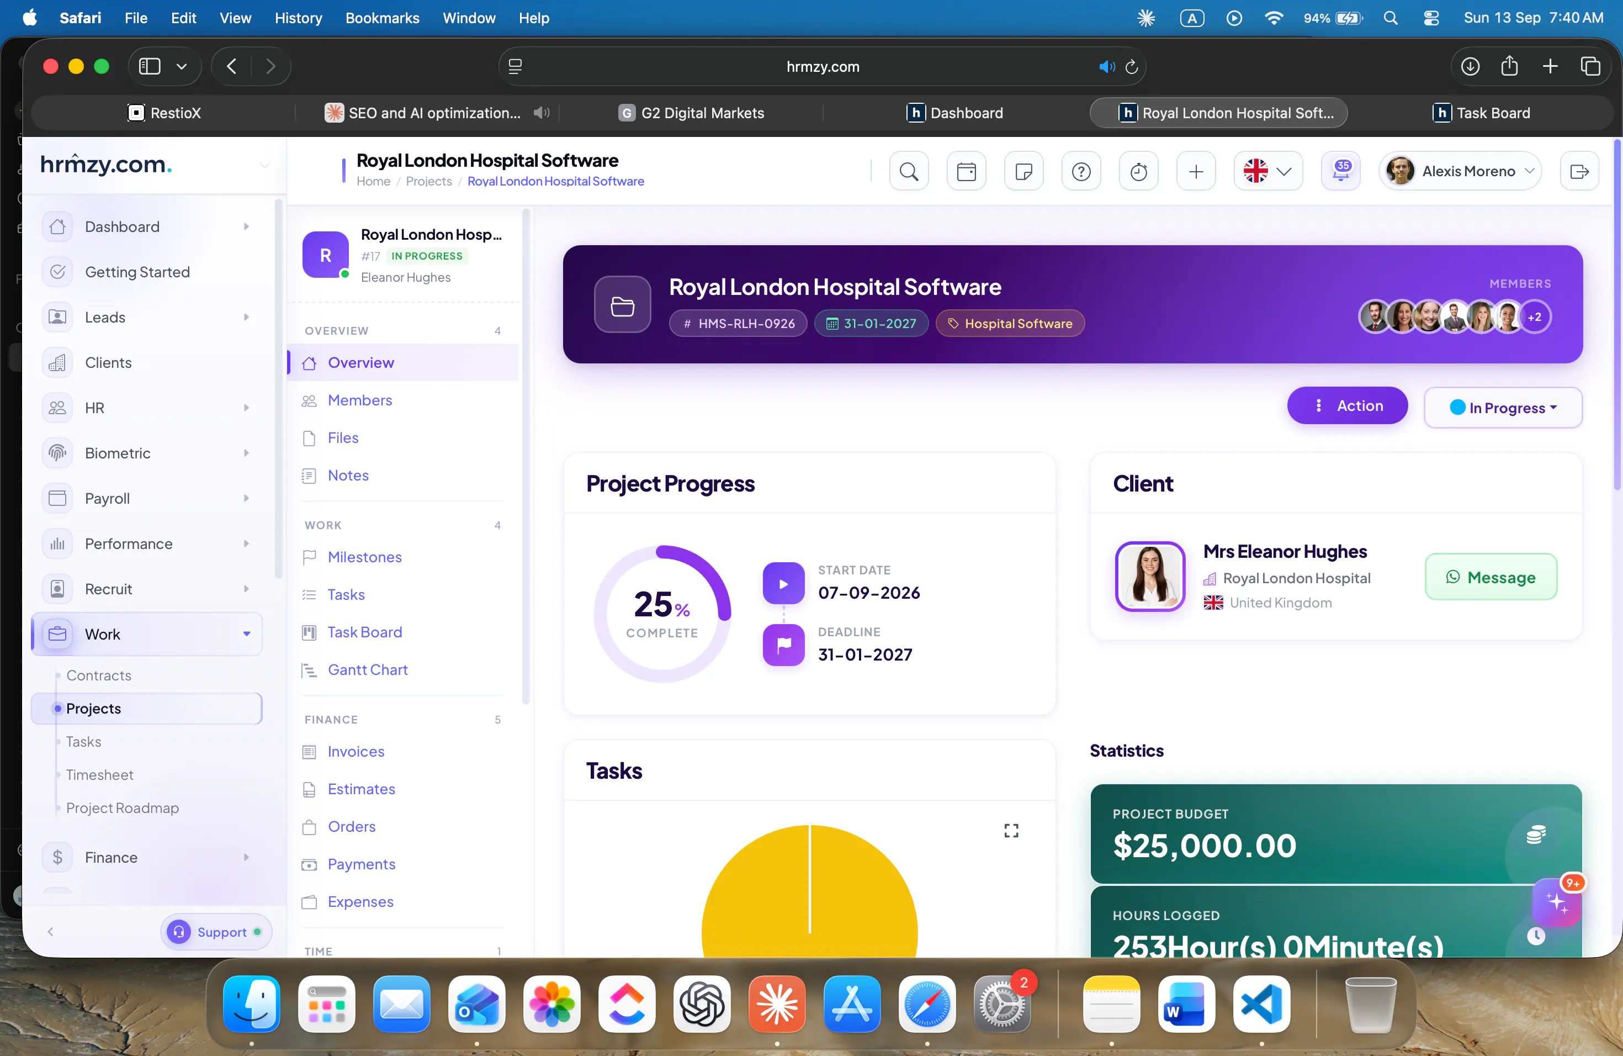Click the Project Budget $25,000.00 card

pyautogui.click(x=1335, y=833)
